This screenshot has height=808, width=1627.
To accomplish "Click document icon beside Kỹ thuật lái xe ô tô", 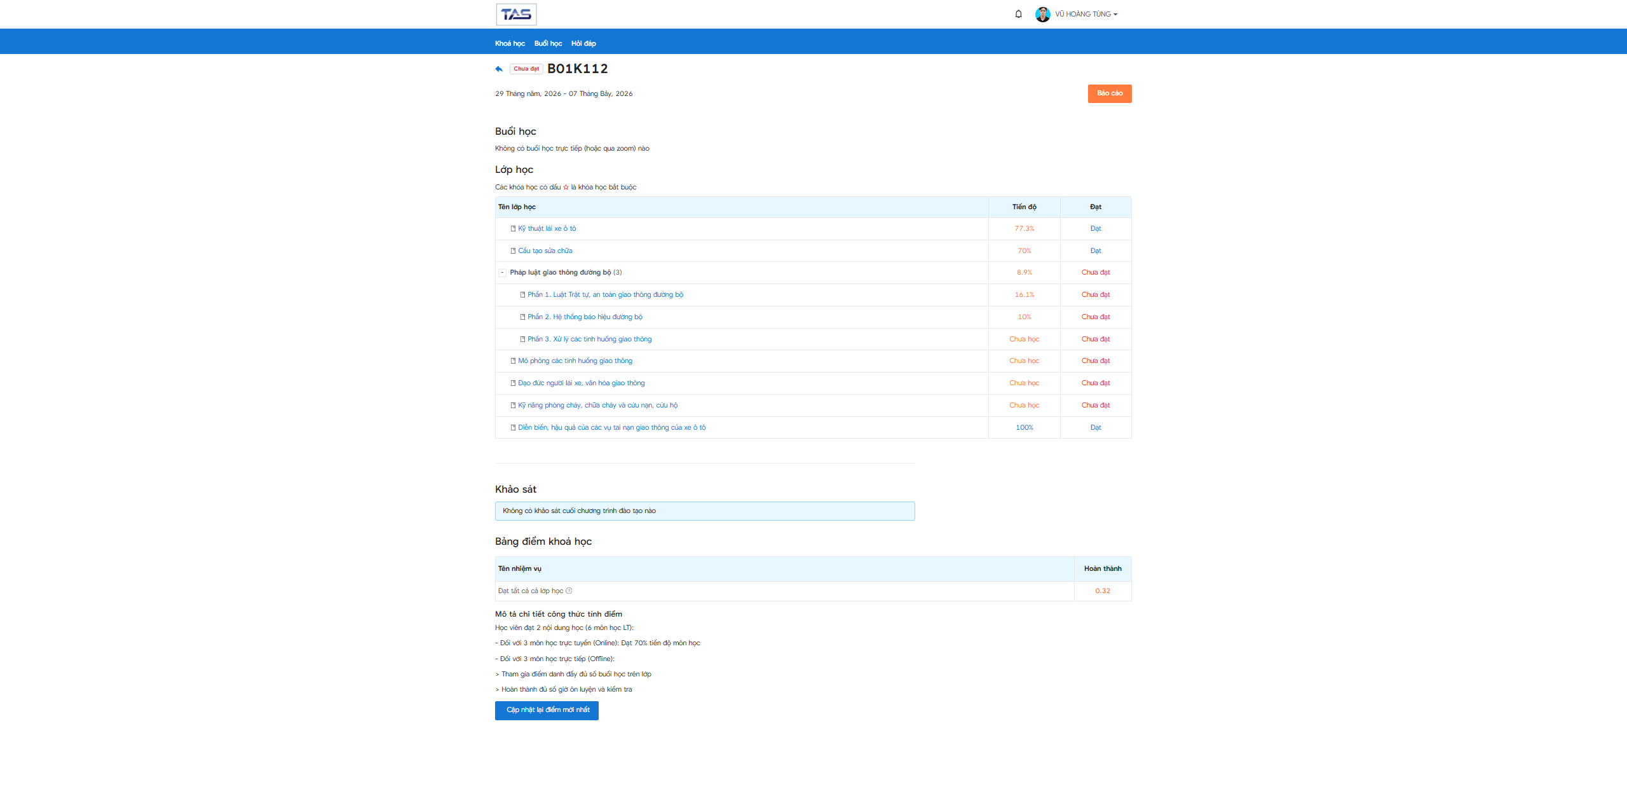I will point(513,229).
